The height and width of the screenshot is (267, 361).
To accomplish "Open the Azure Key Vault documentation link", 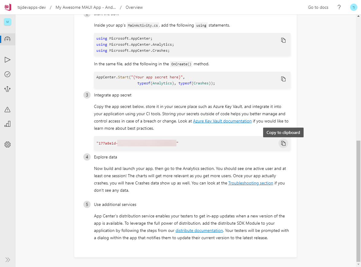I will [222, 121].
